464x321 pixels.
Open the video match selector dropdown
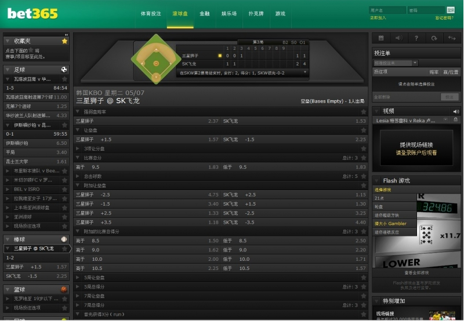[x=445, y=120]
